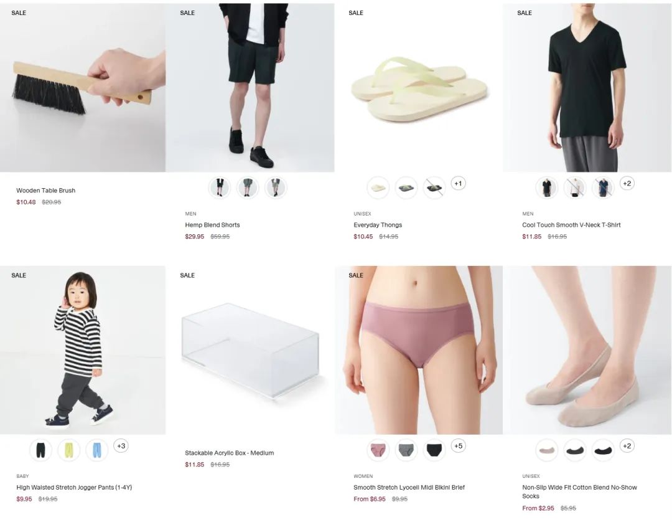Open Wooden Table Brush product link

[46, 191]
